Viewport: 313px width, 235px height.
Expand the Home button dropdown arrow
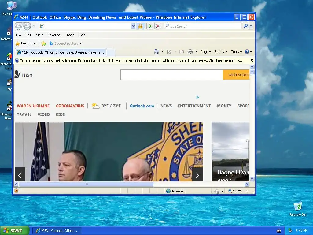(x=162, y=52)
